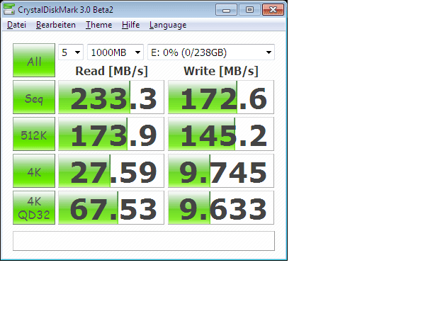
Task: Open the Hilfe menu
Action: [x=130, y=25]
